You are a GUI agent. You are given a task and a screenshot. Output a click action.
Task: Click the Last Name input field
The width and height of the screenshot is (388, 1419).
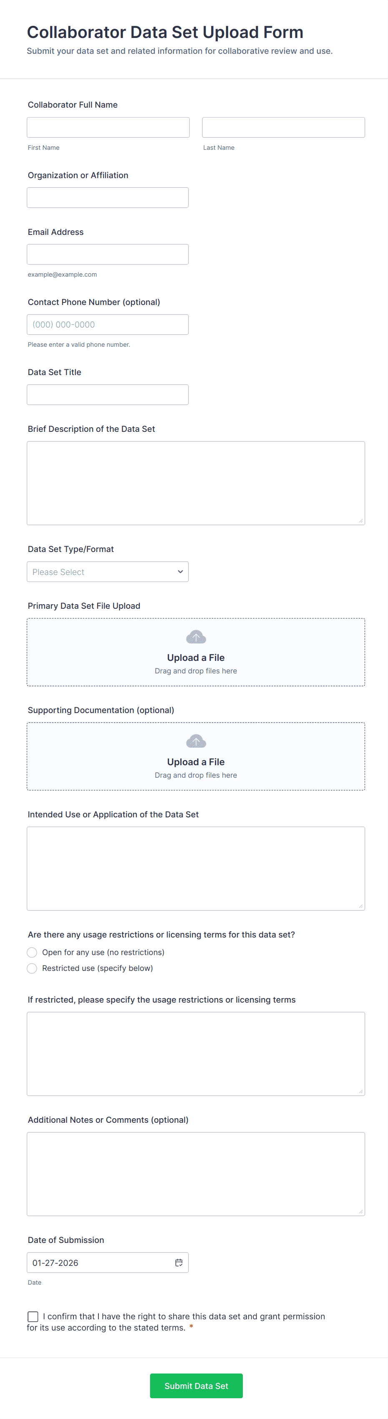(x=283, y=127)
